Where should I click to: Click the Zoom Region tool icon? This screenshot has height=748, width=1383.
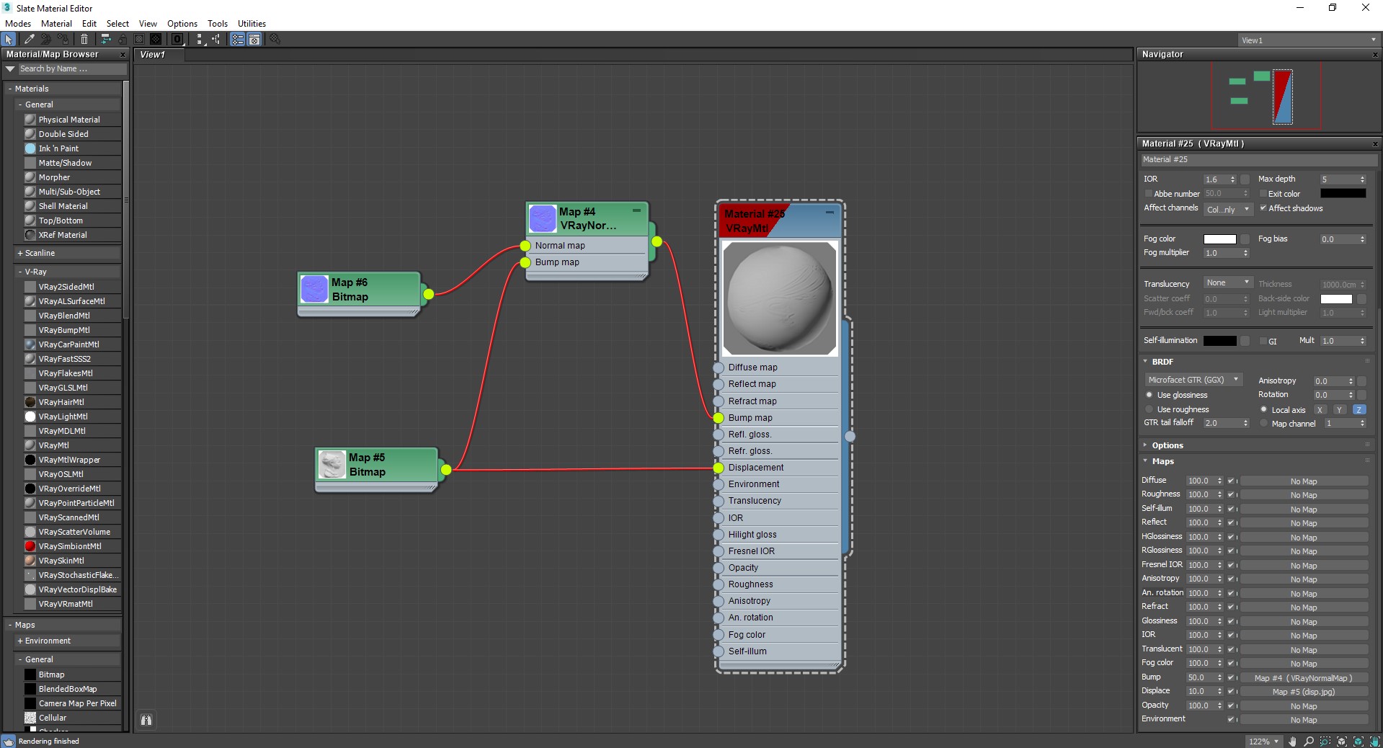point(1325,741)
